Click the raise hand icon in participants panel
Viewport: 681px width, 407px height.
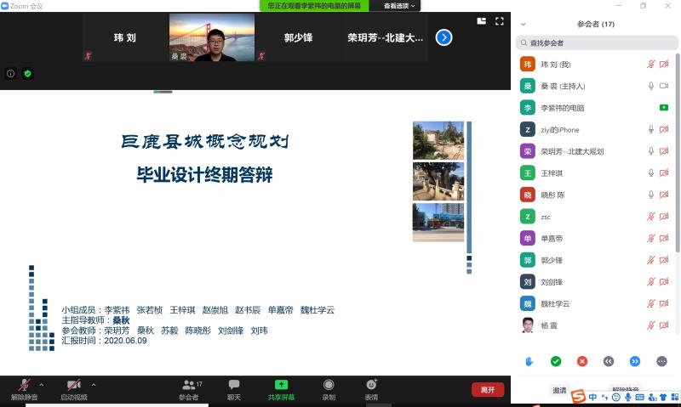529,361
